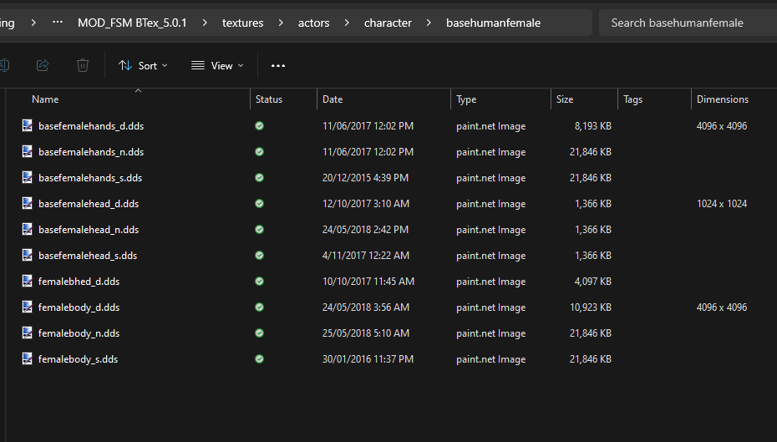Click the femalebody_d.dds file icon
This screenshot has width=777, height=442.
pyautogui.click(x=28, y=307)
